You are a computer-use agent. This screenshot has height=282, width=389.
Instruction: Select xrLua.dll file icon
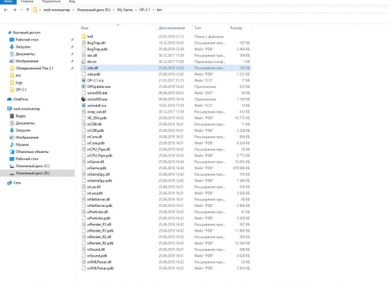pyautogui.click(x=83, y=187)
